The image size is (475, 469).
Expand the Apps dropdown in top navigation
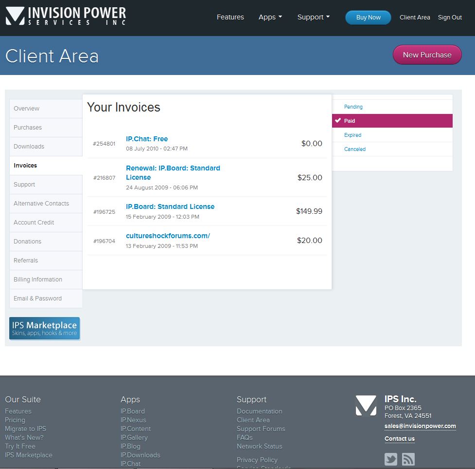click(270, 18)
